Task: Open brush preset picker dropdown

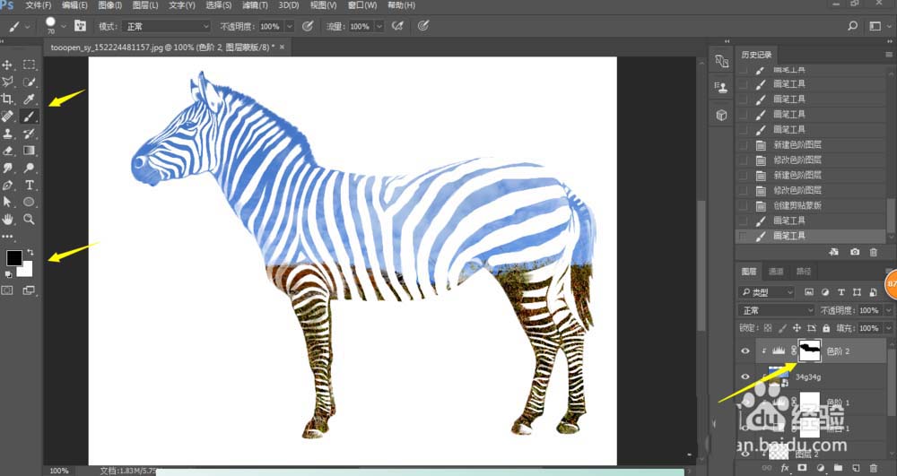Action: coord(64,26)
